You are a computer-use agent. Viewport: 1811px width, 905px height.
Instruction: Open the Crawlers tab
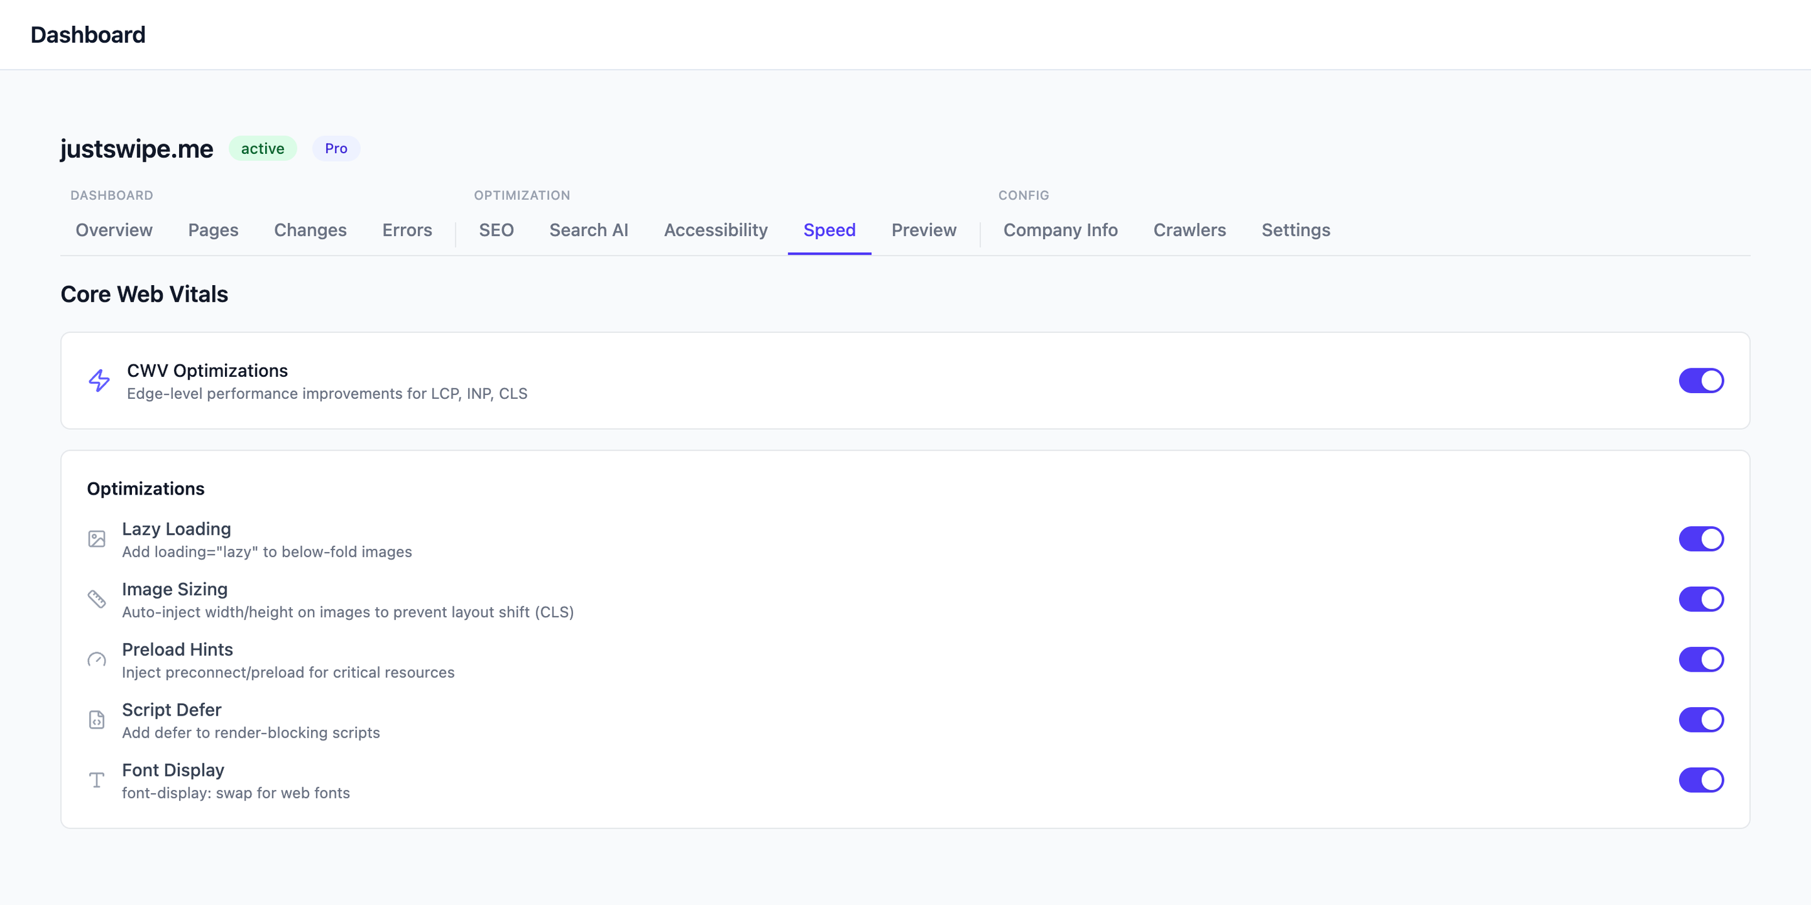point(1189,231)
